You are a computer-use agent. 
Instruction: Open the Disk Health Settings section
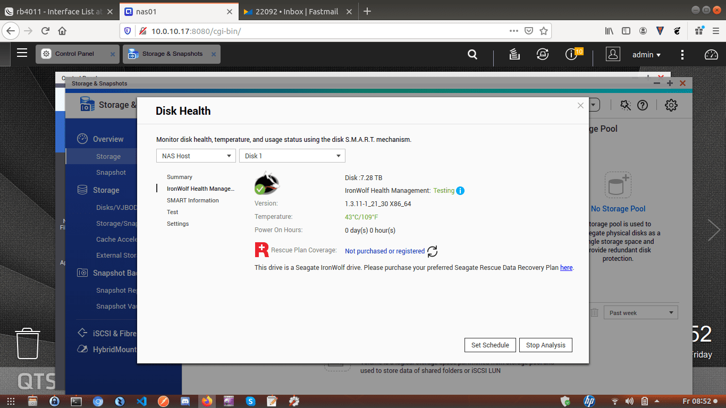[x=178, y=224]
